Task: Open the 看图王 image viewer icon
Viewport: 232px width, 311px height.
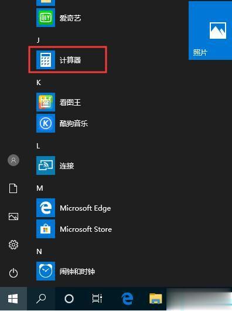Action: tap(46, 102)
